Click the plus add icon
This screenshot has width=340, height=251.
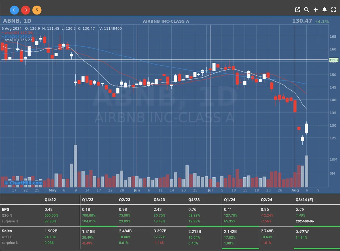316,10
